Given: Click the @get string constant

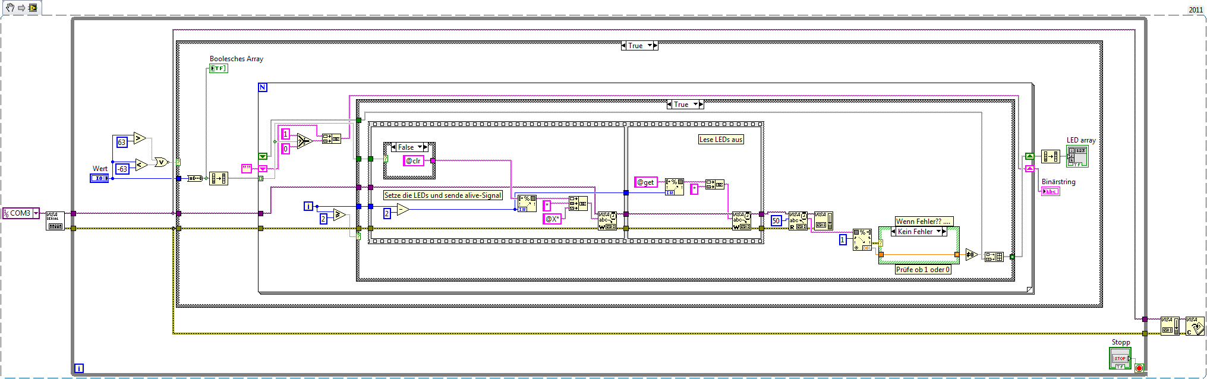Looking at the screenshot, I should click(x=646, y=182).
